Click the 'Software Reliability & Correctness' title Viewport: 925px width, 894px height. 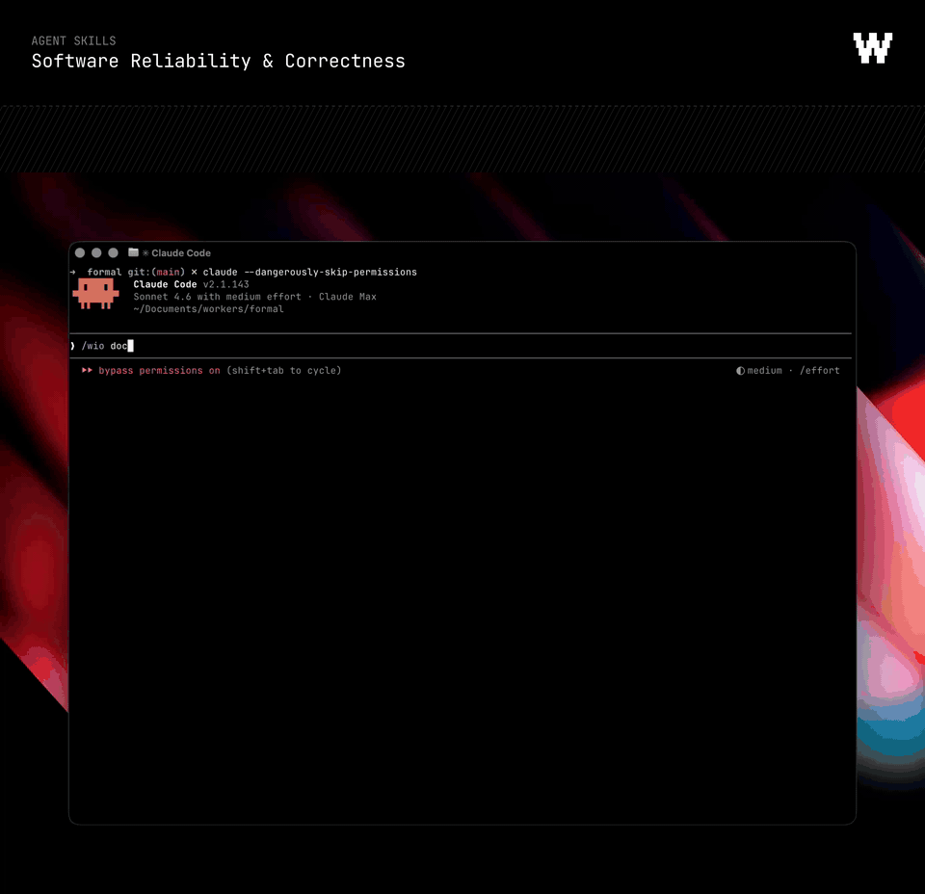(219, 61)
